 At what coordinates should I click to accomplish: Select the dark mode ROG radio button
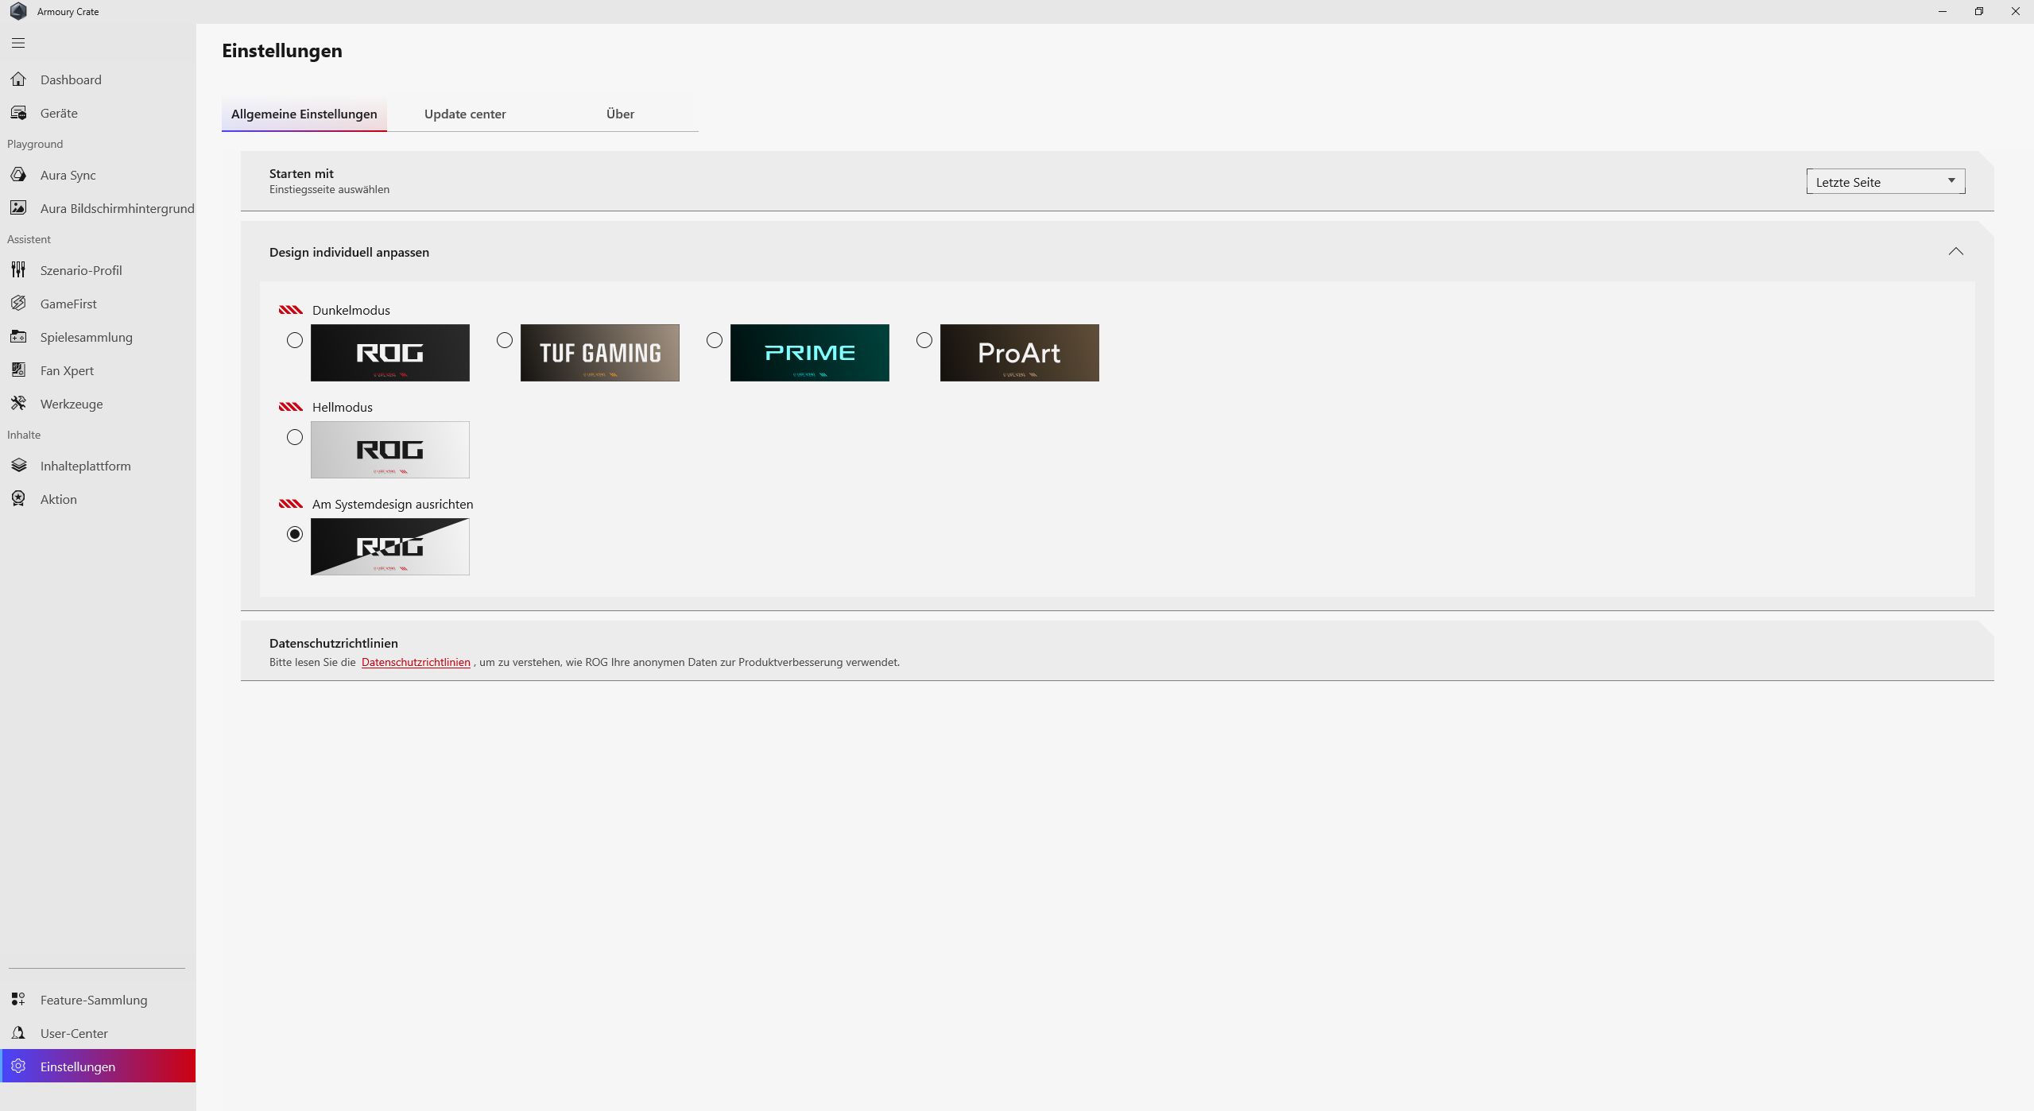click(x=295, y=340)
